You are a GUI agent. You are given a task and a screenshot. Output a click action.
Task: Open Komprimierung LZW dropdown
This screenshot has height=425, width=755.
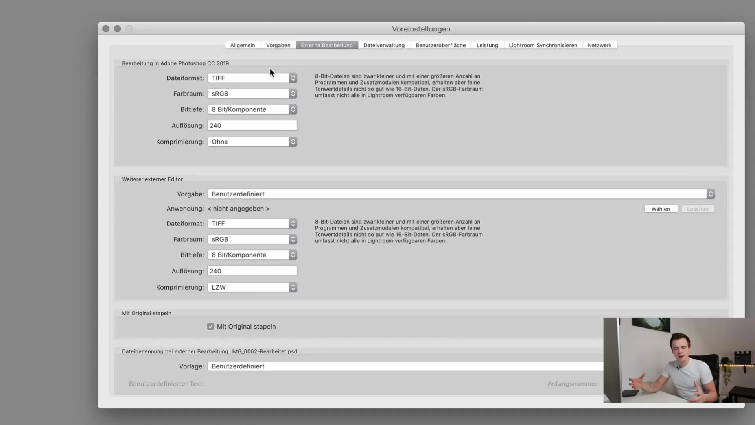pyautogui.click(x=252, y=287)
